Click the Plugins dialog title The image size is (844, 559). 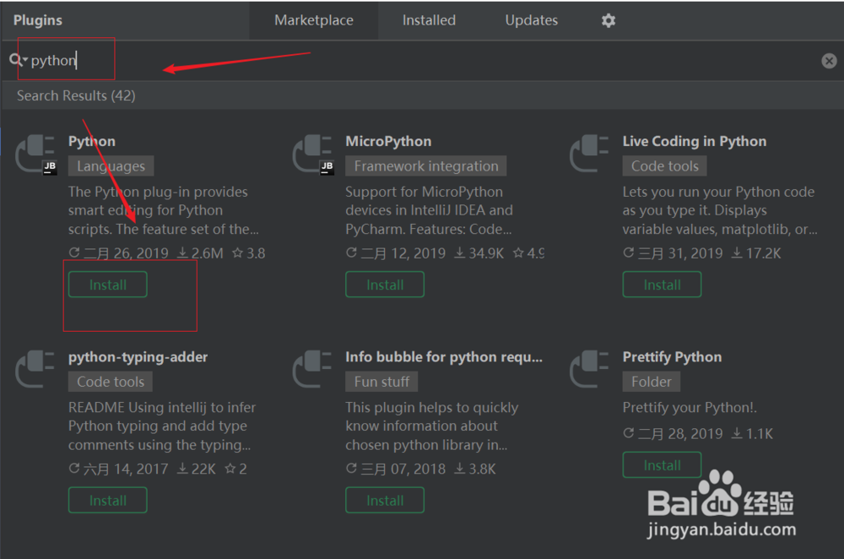(38, 20)
